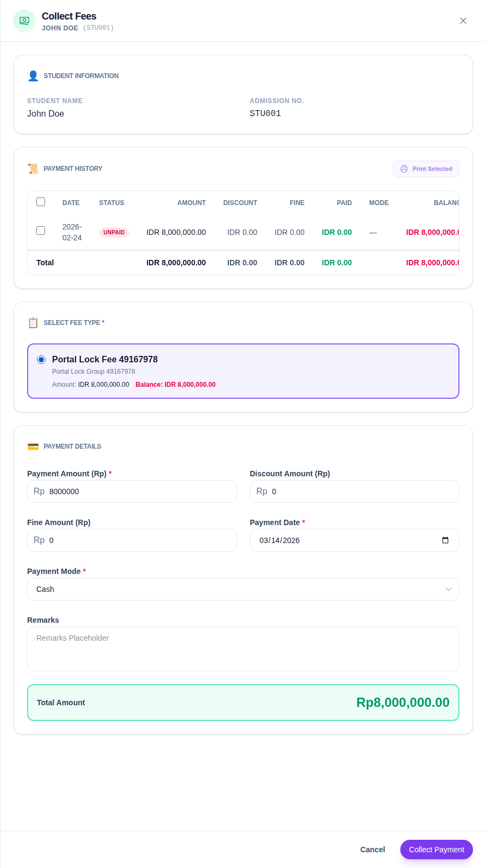Click the Collect Fees cash icon
Image resolution: width=486 pixels, height=868 pixels.
pos(24,21)
